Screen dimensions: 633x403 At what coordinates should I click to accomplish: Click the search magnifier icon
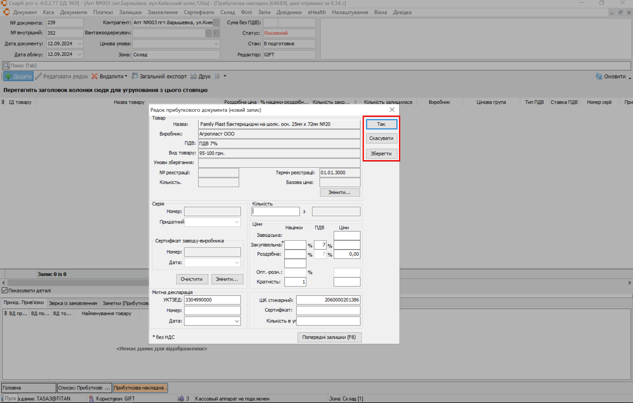tap(6, 65)
